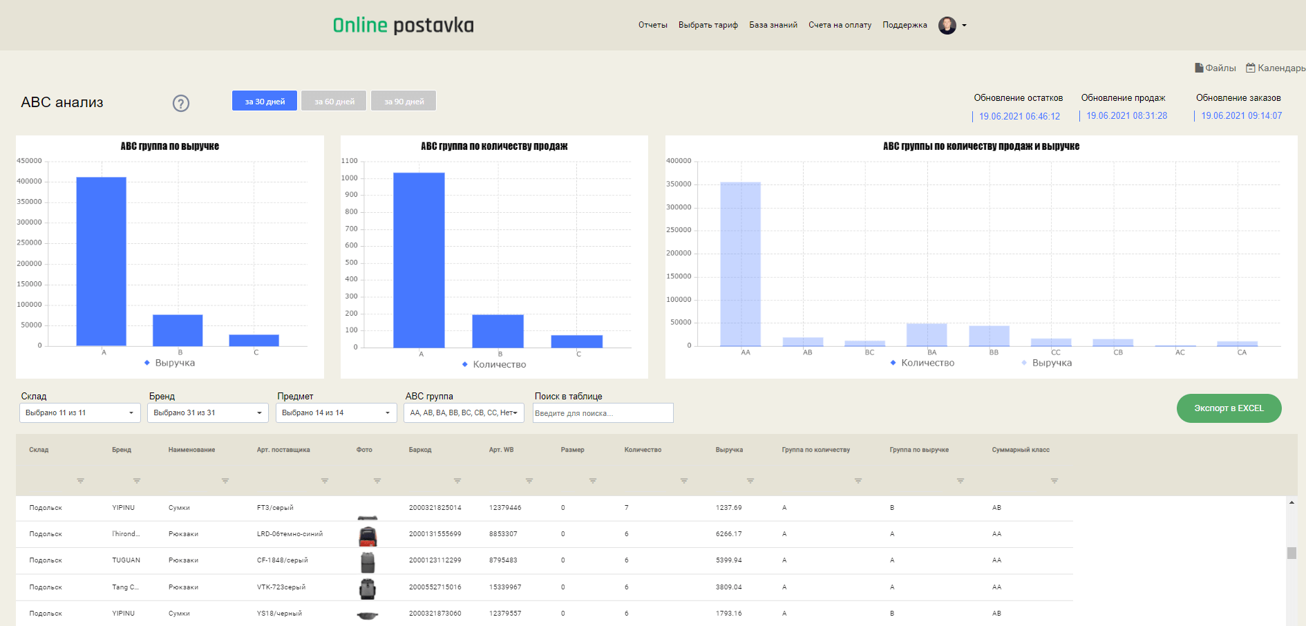Click Экспорт в EXCEL button

coord(1229,408)
